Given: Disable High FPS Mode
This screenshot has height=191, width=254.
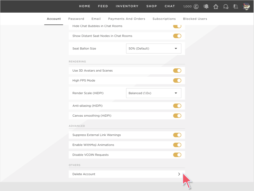Looking at the screenshot, I should click(177, 80).
